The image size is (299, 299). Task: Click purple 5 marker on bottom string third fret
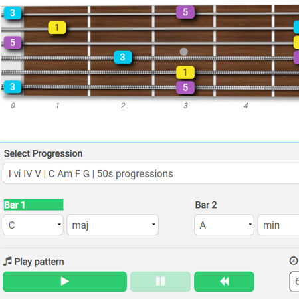coord(185,88)
